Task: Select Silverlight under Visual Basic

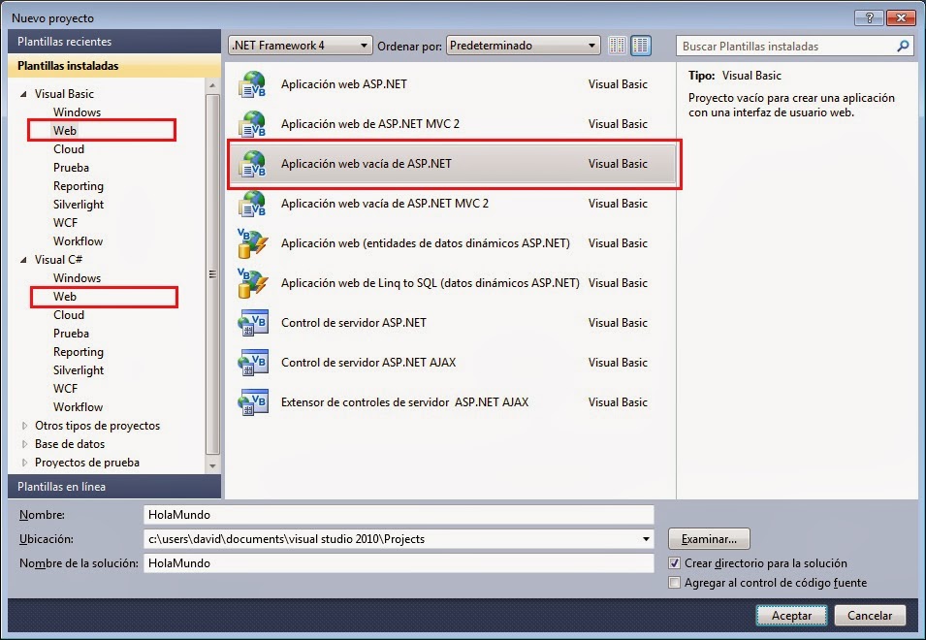Action: click(x=78, y=205)
